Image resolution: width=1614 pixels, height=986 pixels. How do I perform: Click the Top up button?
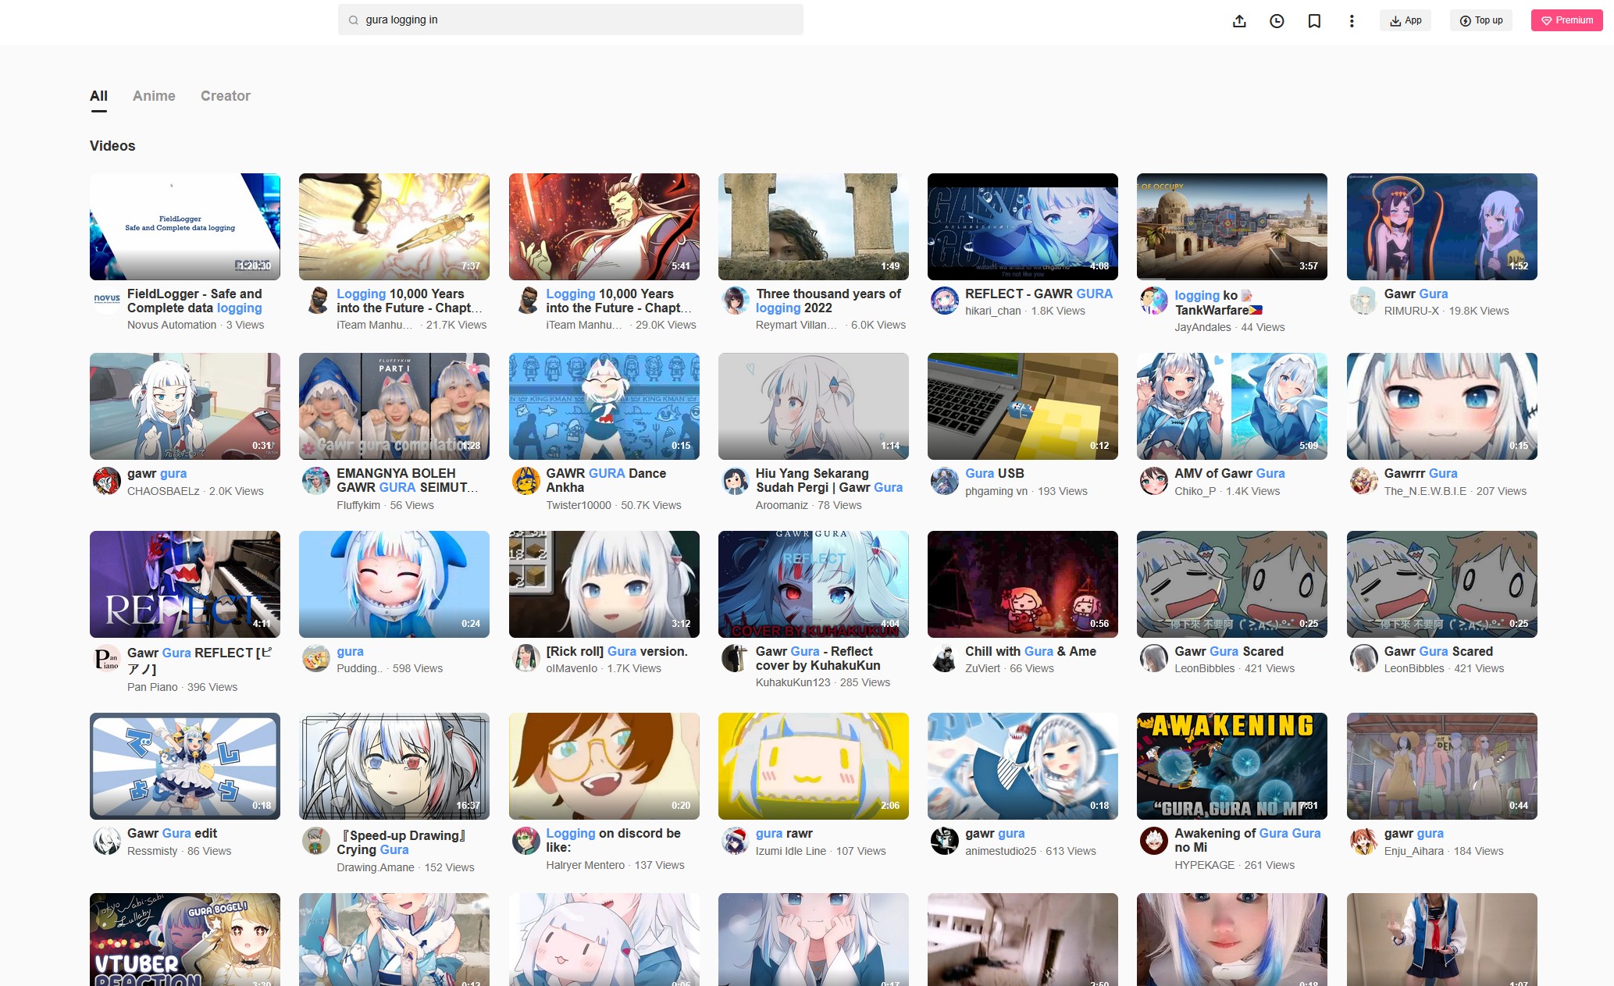click(x=1481, y=20)
